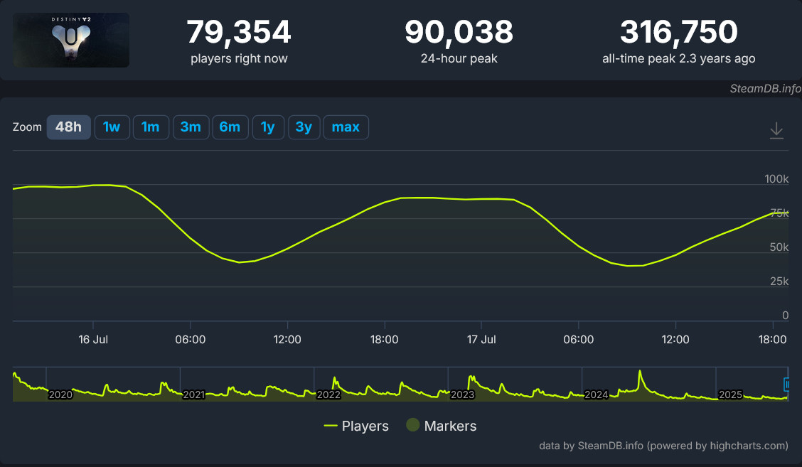Switch zoom to 1w
The width and height of the screenshot is (802, 467).
tap(112, 127)
